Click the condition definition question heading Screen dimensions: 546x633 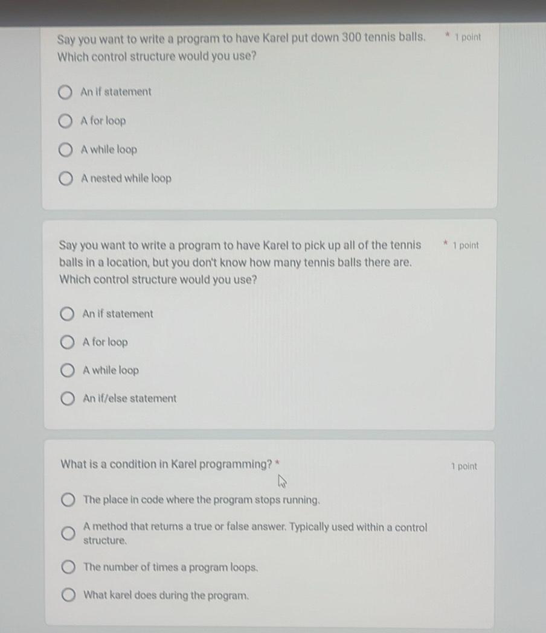(164, 464)
